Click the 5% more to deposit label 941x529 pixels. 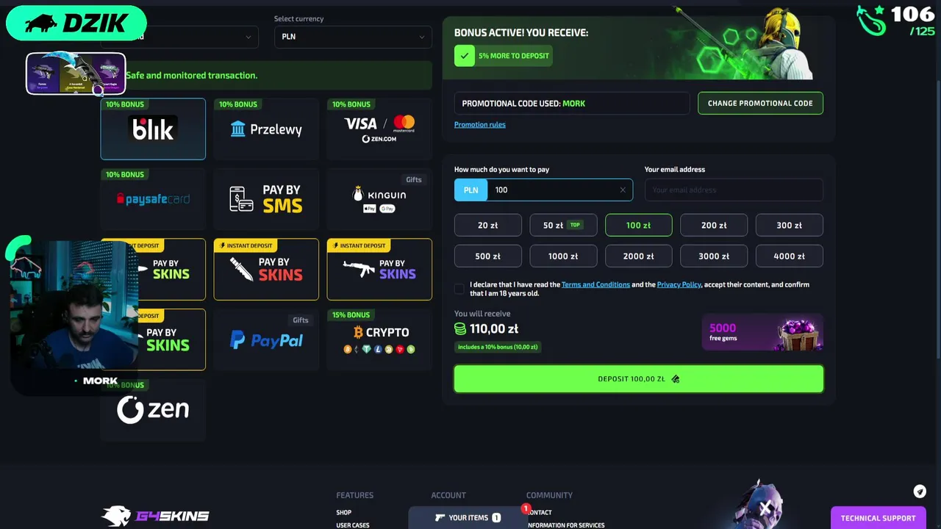[x=514, y=56]
